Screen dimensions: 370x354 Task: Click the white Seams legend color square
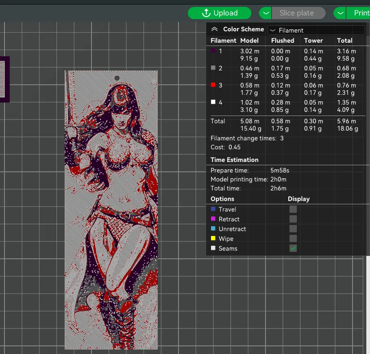[x=213, y=248]
